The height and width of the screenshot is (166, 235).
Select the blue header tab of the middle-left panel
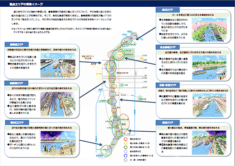[16, 83]
